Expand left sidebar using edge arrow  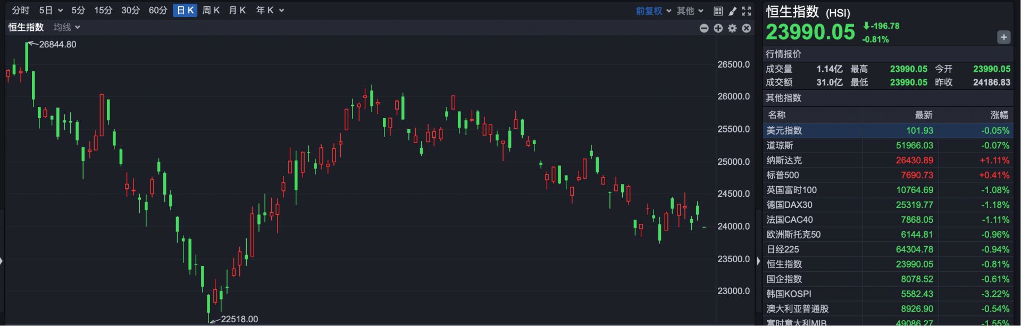point(2,261)
